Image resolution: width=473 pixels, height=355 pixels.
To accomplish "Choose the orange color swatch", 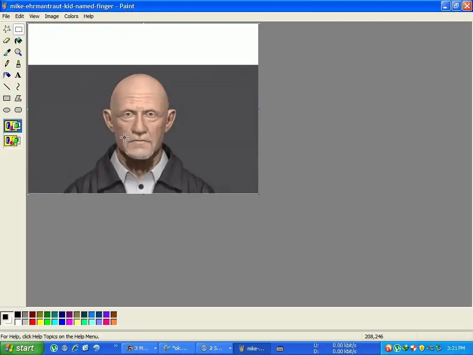I will point(114,322).
